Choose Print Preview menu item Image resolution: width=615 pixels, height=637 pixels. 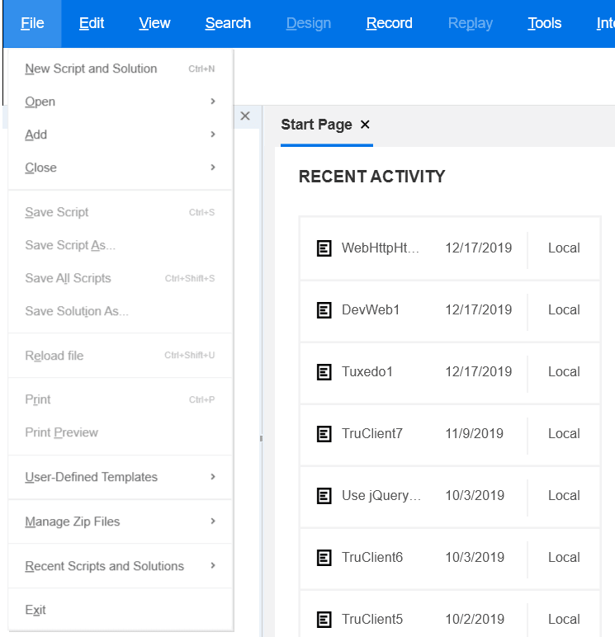121,432
